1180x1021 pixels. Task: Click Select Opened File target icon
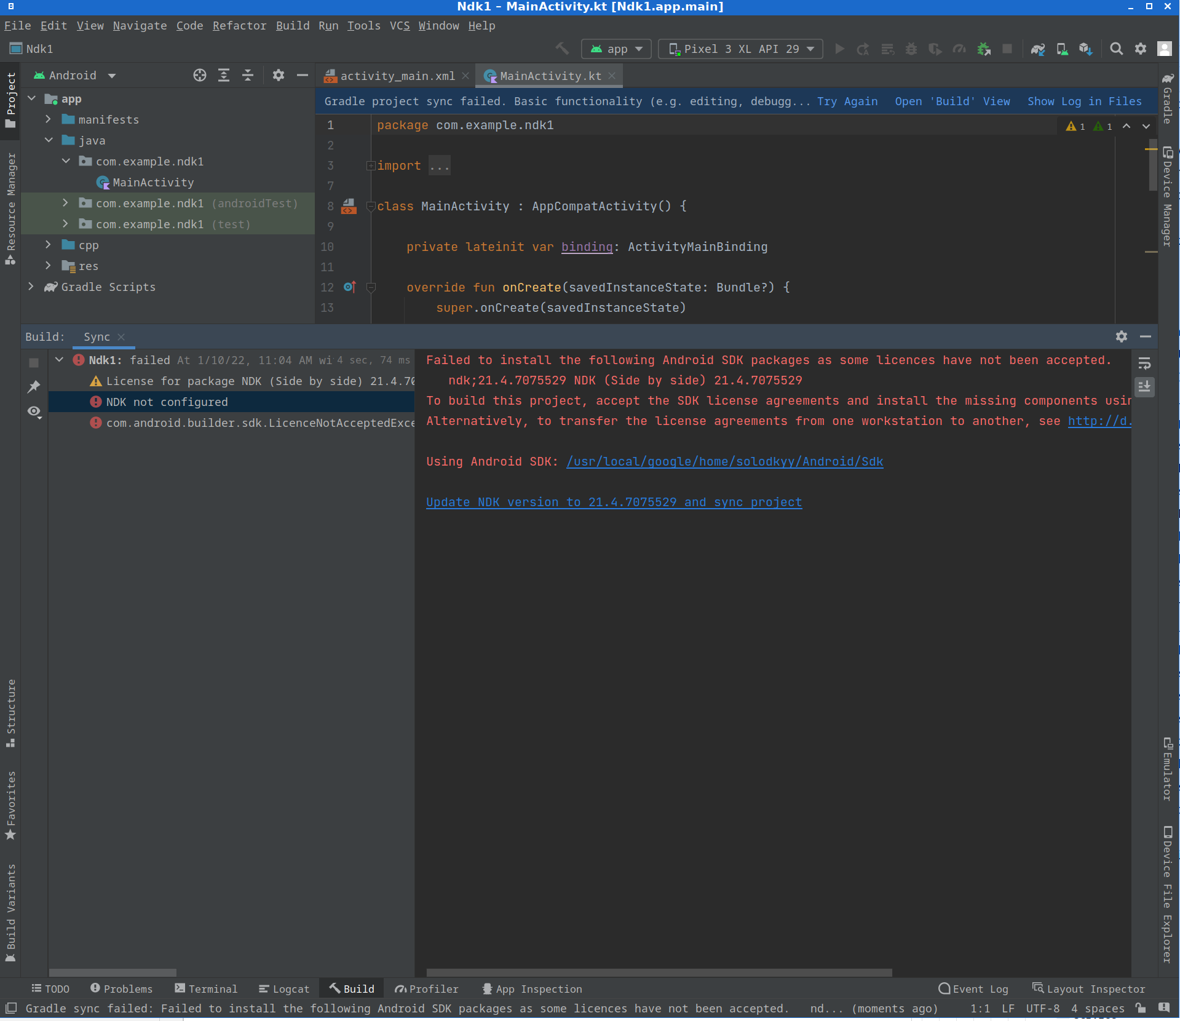(200, 76)
